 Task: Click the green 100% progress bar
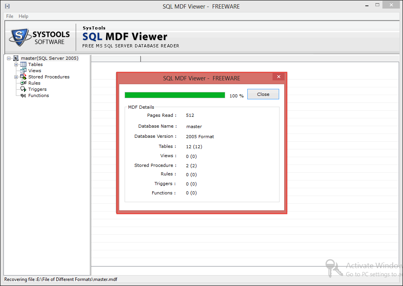[174, 95]
